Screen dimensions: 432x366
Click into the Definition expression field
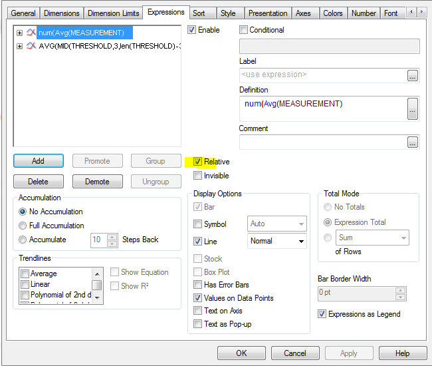pos(323,108)
